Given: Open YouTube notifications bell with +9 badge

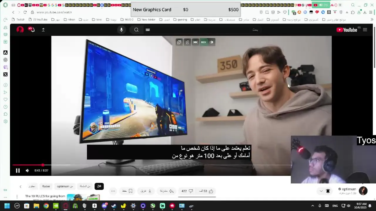Looking at the screenshot, I should 32,29.
